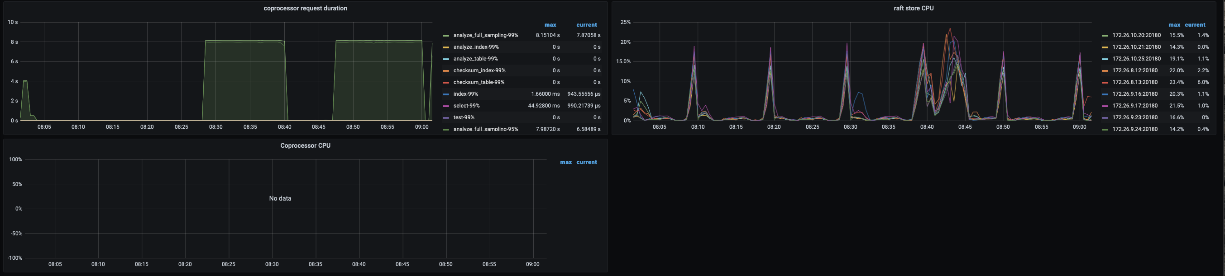Sort coprocessor request duration legend by max

550,25
